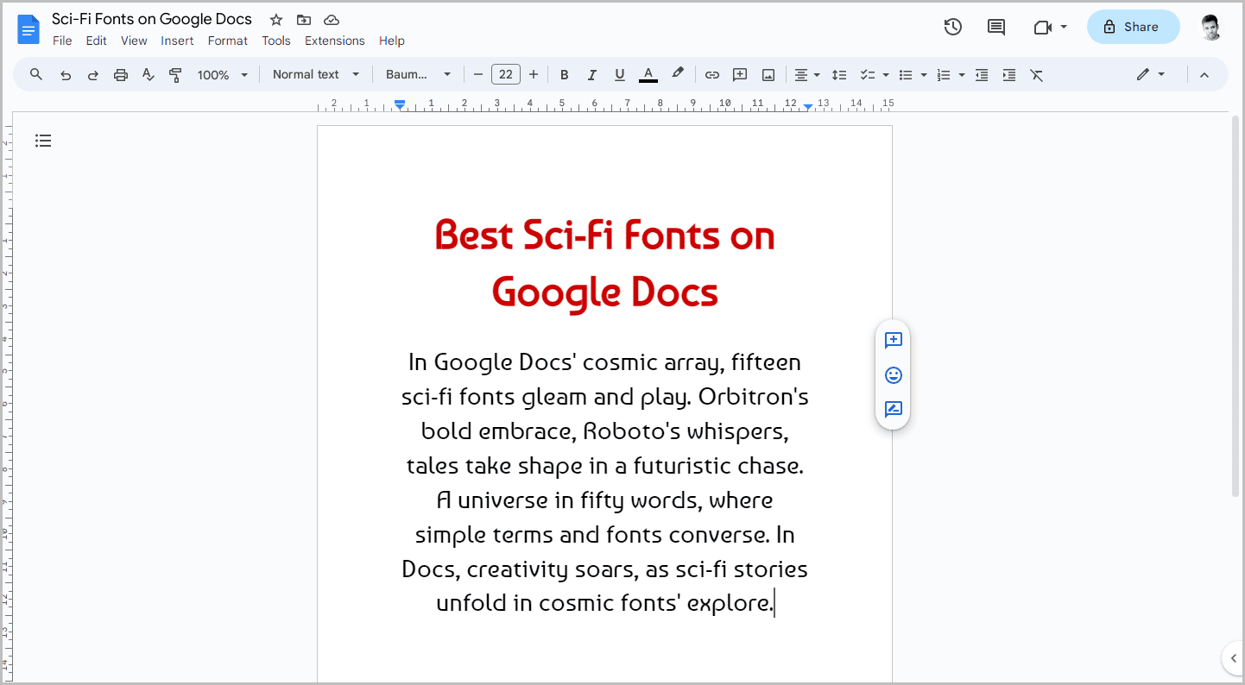Select the Print icon
This screenshot has width=1245, height=685.
click(x=120, y=74)
